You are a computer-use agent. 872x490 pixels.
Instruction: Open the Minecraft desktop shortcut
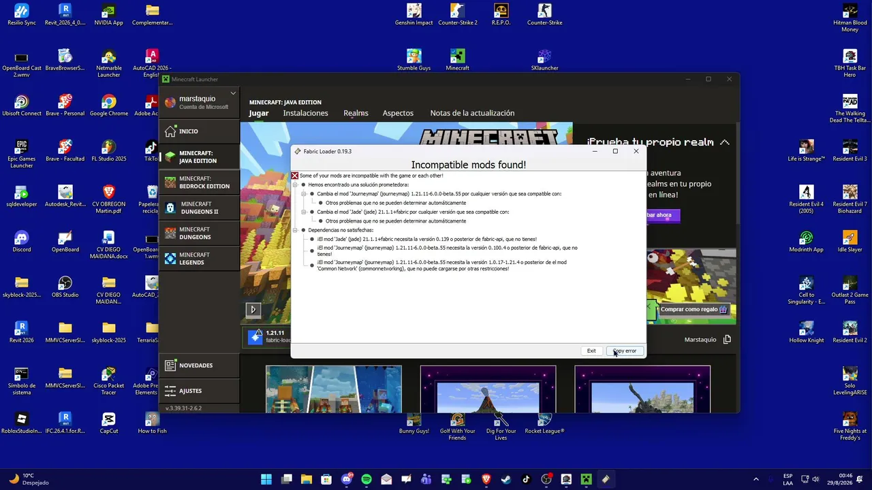(458, 60)
